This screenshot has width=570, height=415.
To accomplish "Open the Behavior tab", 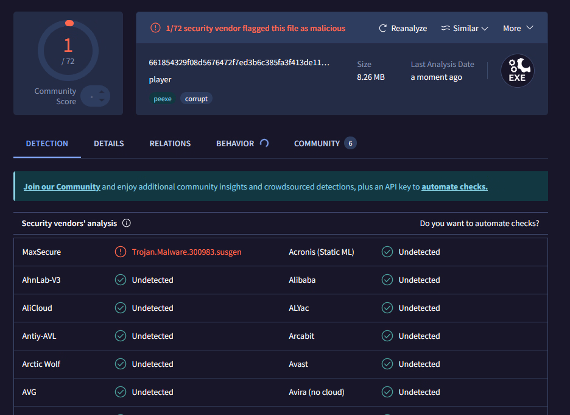I will click(235, 144).
